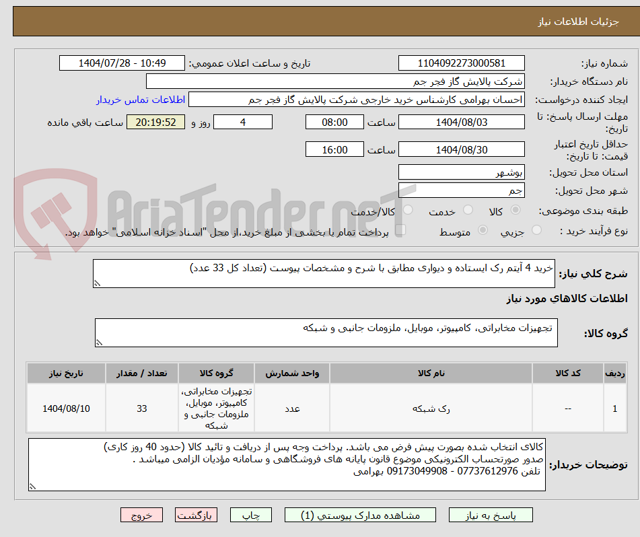
Task: Click the need number field 1104092273000581
Action: click(x=462, y=63)
